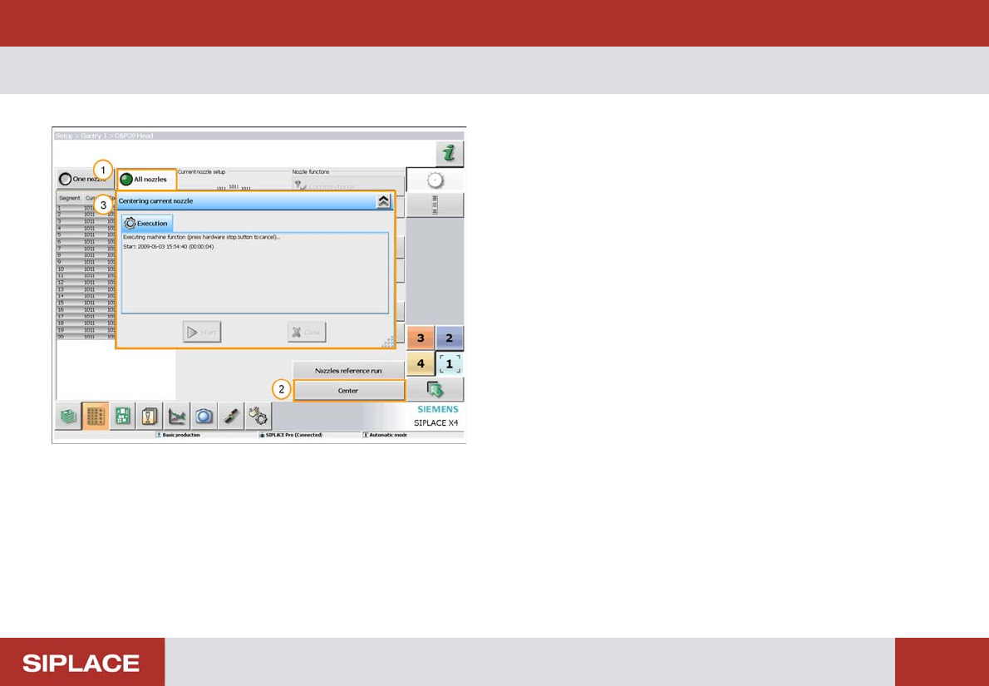Click the Automatic mode status entry
The height and width of the screenshot is (686, 989).
pyautogui.click(x=385, y=436)
